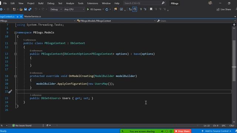The image size is (237, 133).
Task: Click the PBlogs solution name badge
Action: tap(174, 3)
